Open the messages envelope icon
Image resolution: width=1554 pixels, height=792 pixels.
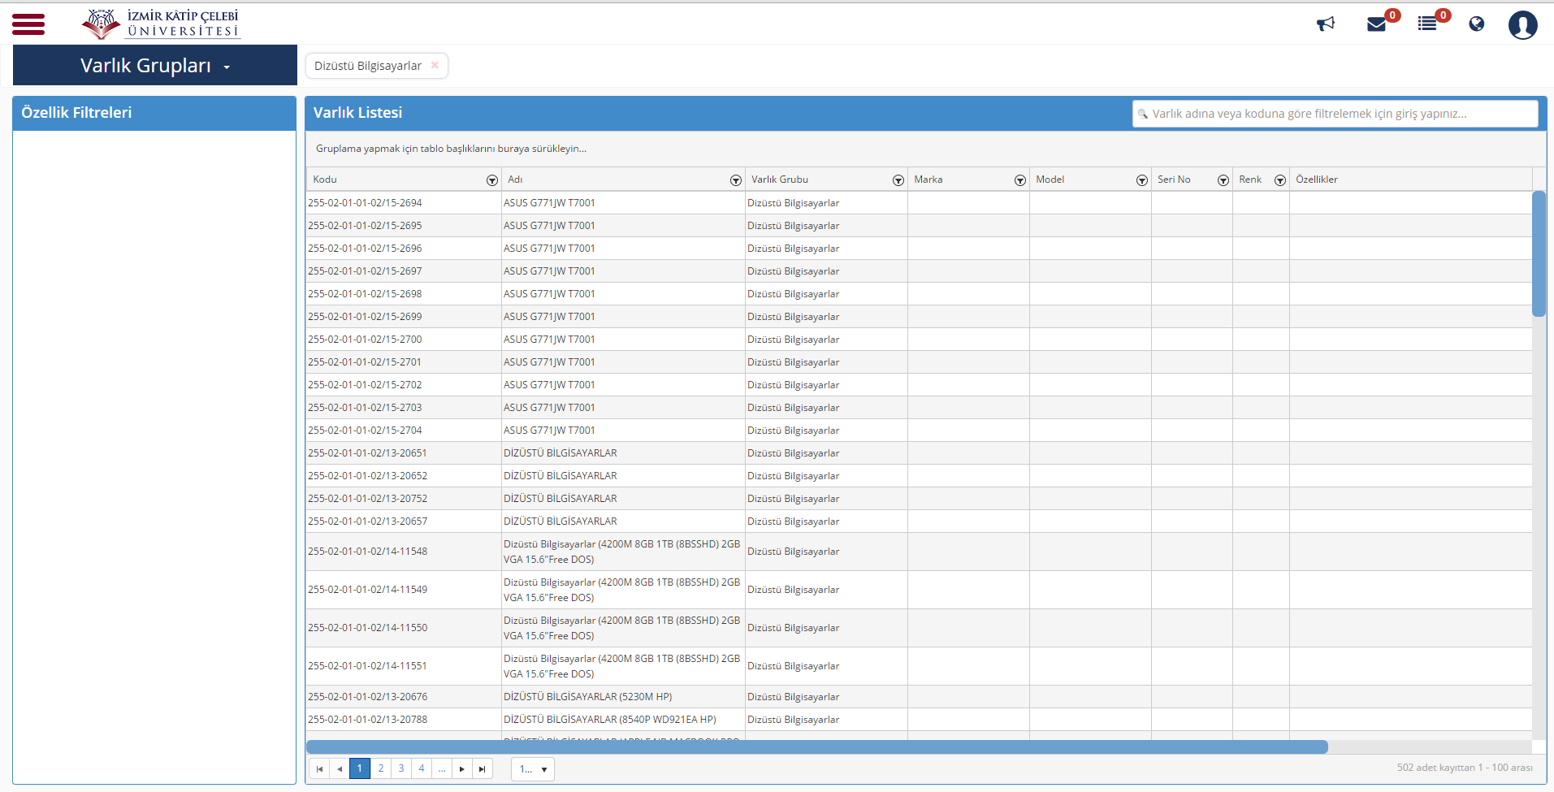click(x=1376, y=24)
